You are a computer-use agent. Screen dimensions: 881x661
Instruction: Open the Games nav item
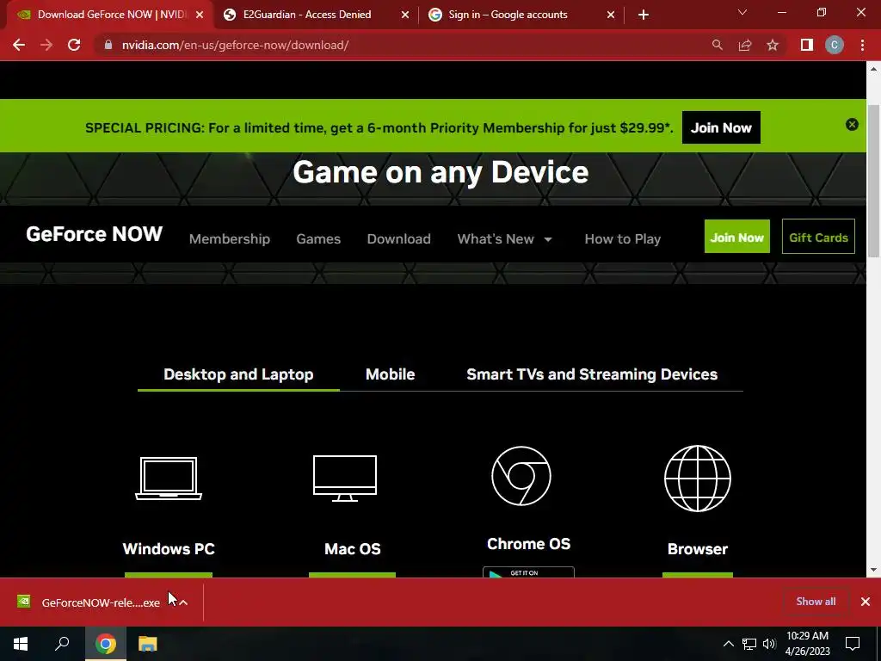[x=318, y=239]
